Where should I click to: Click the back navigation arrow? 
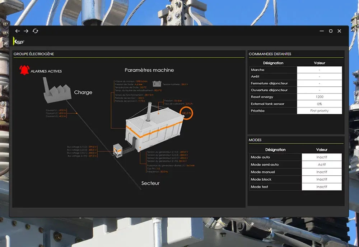tap(18, 31)
